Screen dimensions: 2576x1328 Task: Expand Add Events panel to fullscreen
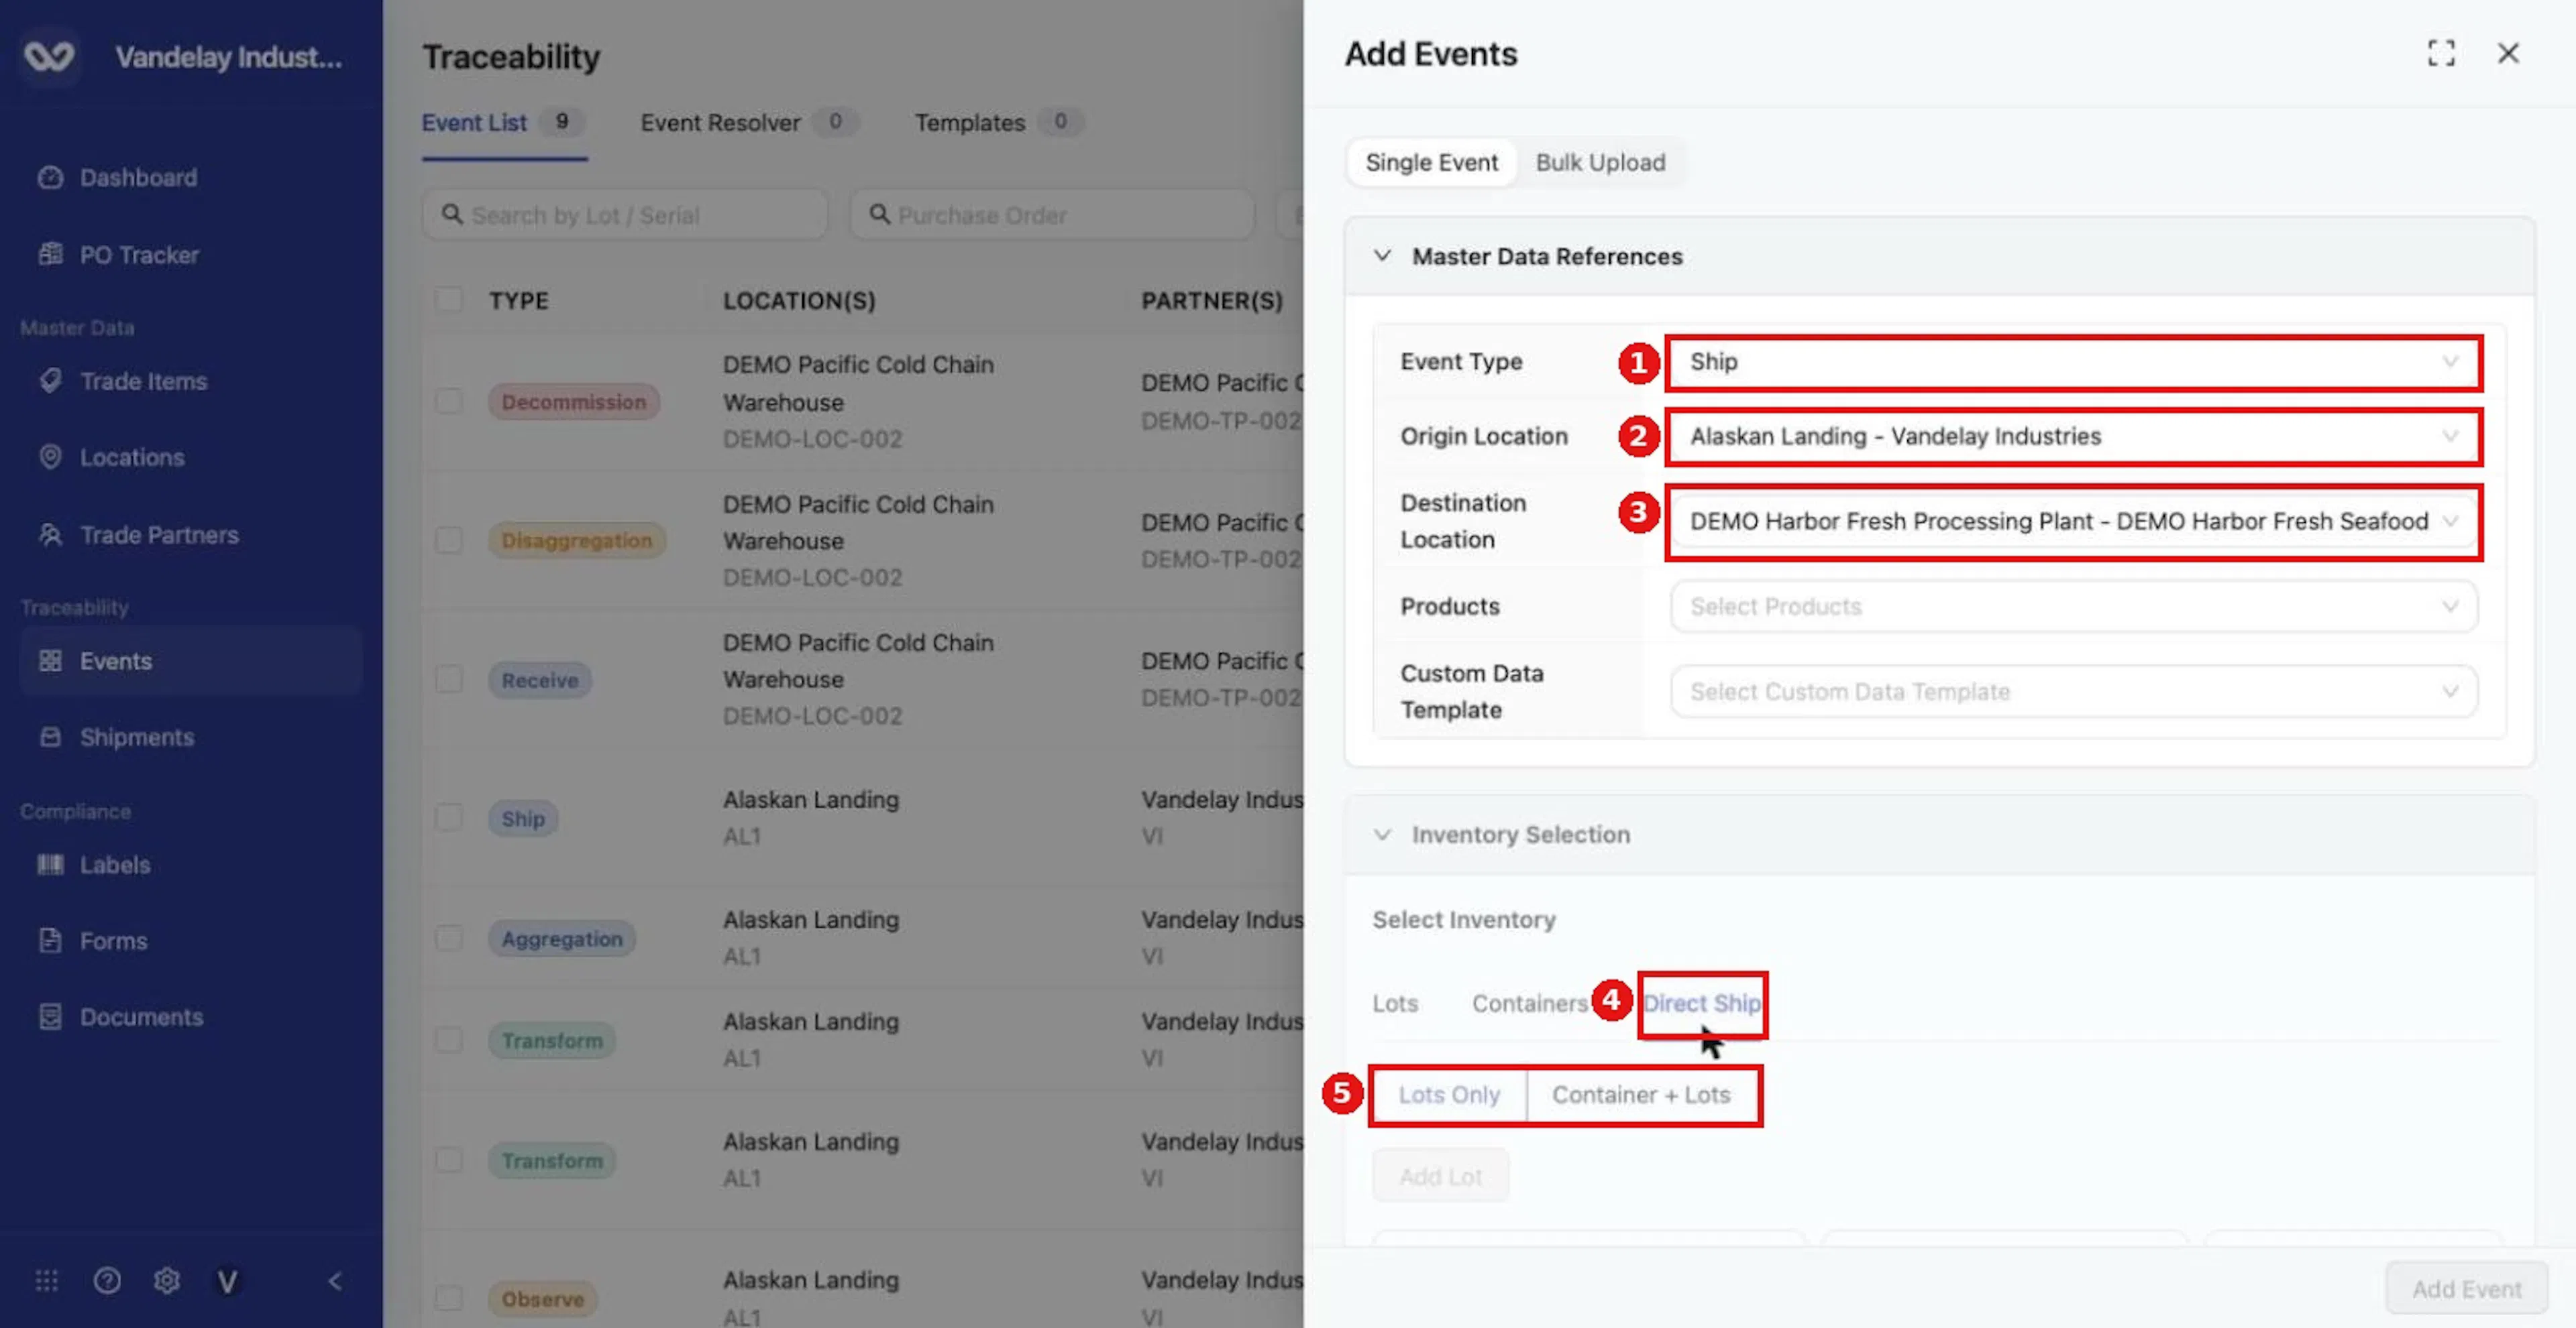coord(2441,53)
